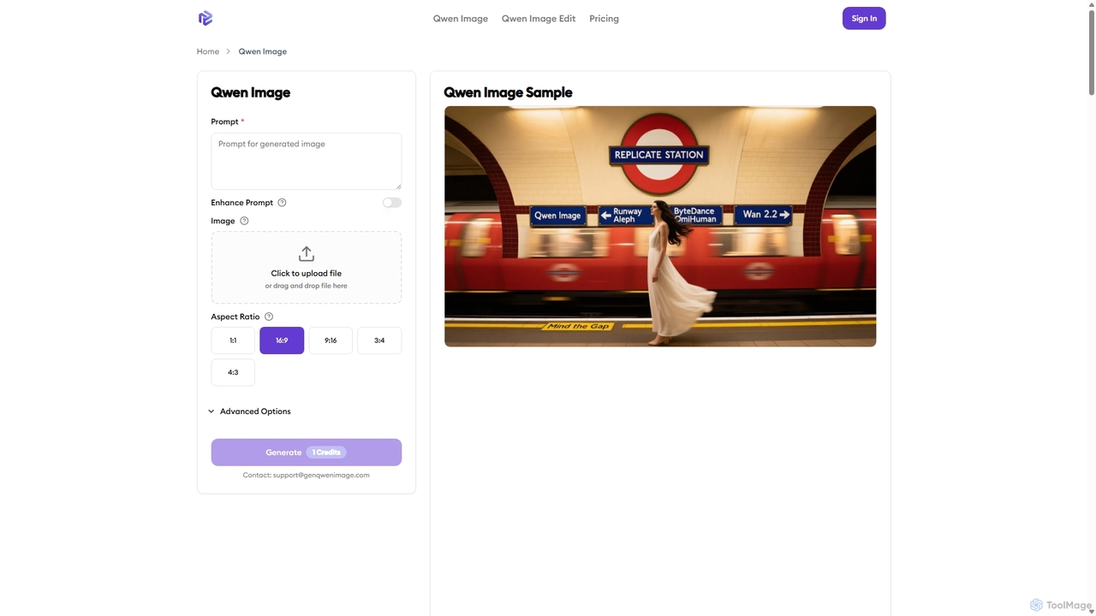
Task: Toggle the Enhance Prompt switch
Action: [392, 203]
